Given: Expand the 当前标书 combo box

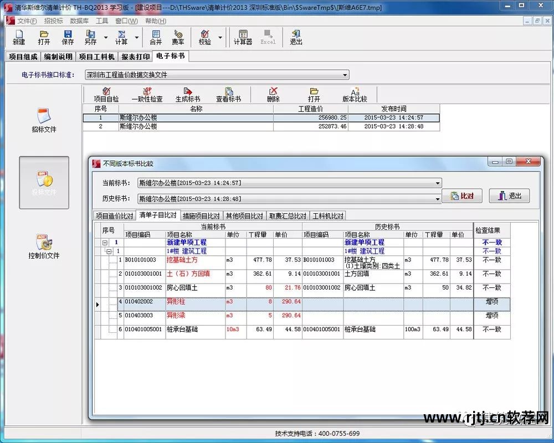Looking at the screenshot, I should [x=438, y=183].
